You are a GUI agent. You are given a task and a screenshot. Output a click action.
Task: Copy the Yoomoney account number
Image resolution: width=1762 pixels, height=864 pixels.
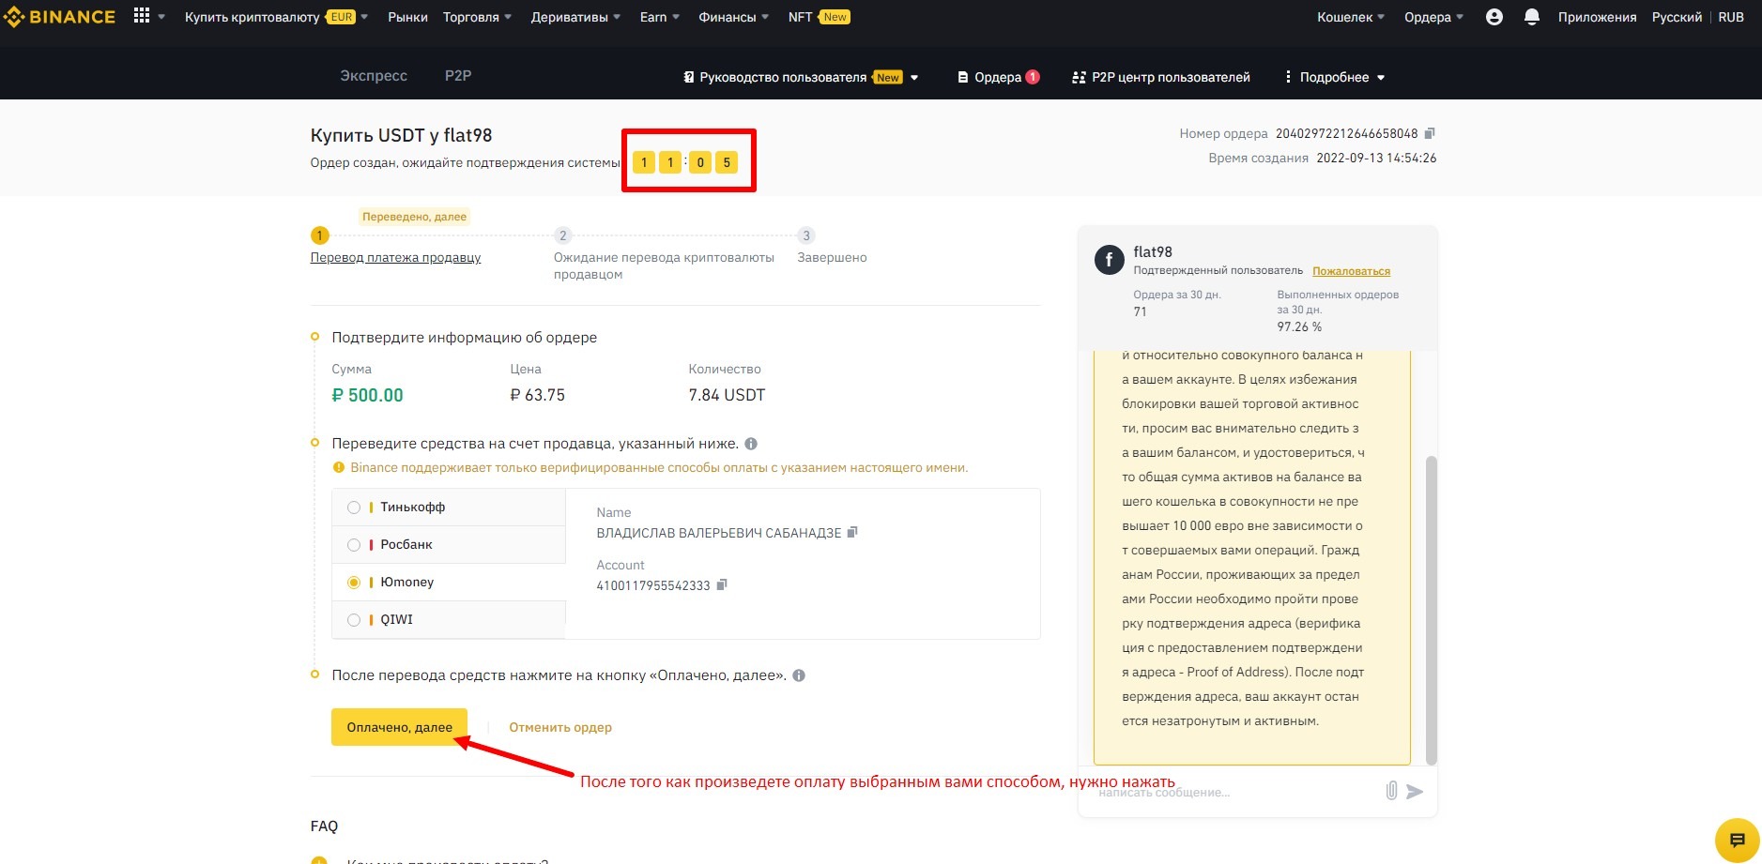722,584
